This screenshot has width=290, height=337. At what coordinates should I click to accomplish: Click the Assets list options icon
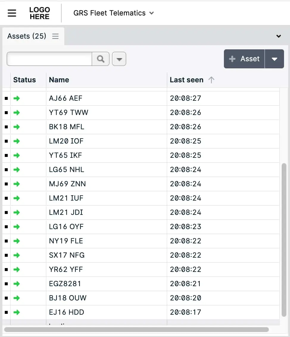(x=55, y=36)
